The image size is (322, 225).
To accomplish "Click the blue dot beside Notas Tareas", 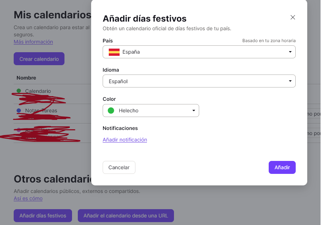I will (x=19, y=111).
